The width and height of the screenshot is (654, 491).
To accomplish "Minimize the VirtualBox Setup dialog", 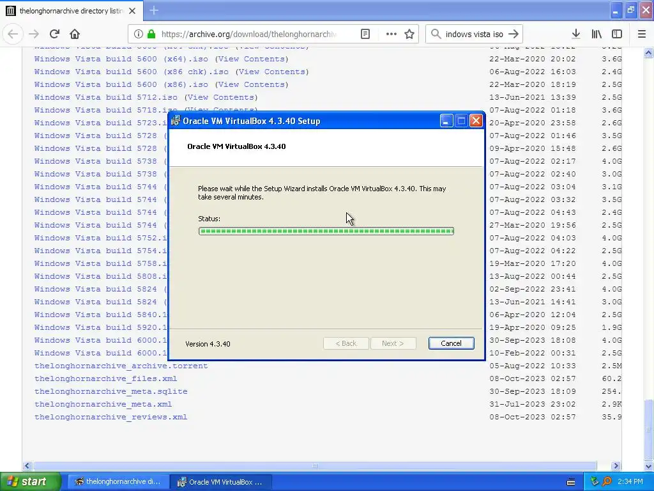I will click(446, 121).
